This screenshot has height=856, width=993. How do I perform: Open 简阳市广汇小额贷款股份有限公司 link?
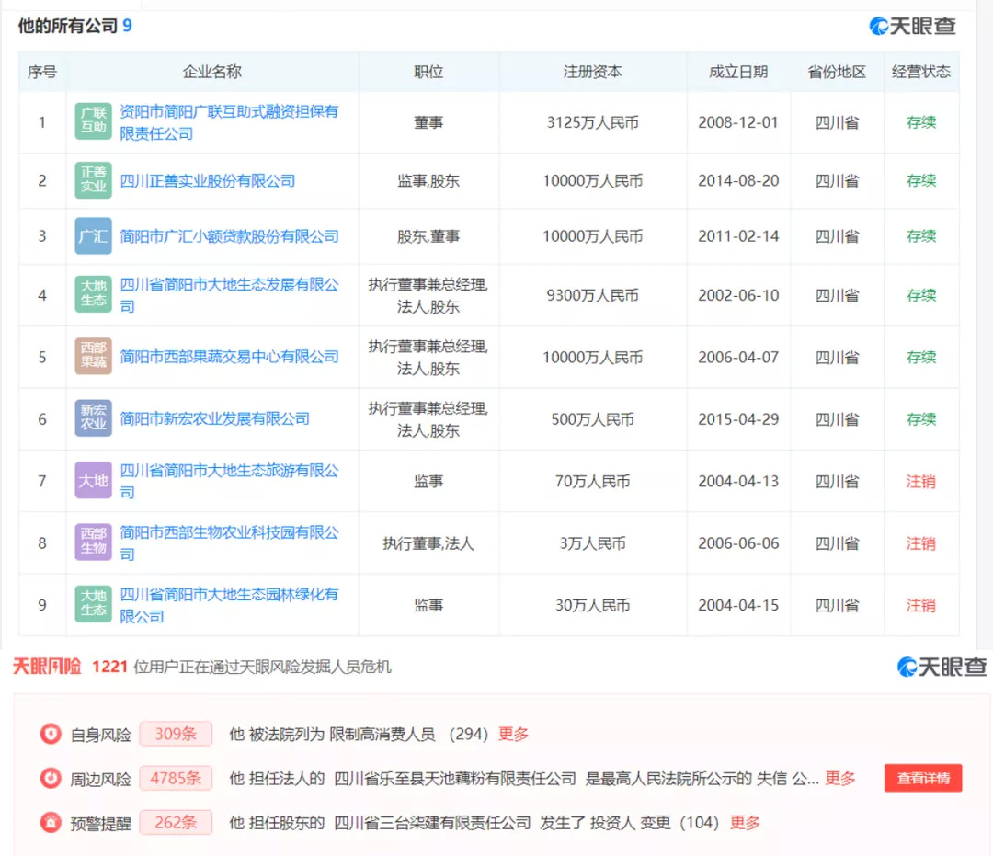point(229,236)
